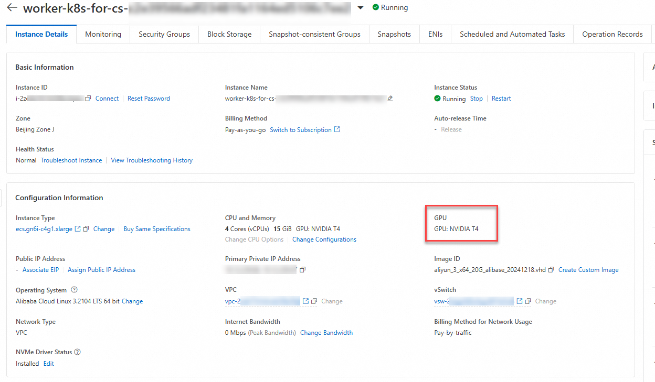
Task: Show NVMe Driver Status help icon
Action: [x=78, y=352]
